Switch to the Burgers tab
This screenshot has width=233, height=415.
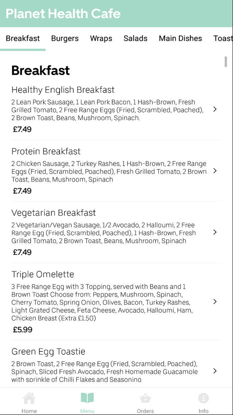[65, 38]
